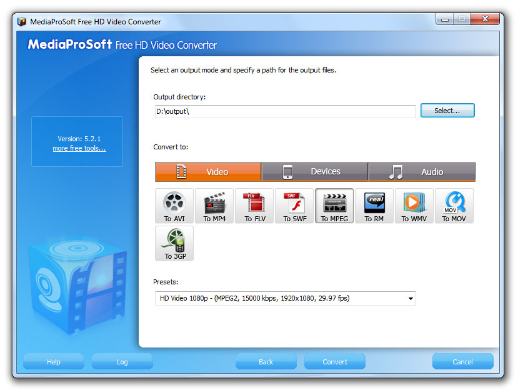The width and height of the screenshot is (518, 390).
Task: Switch to the Devices tab
Action: tap(315, 171)
